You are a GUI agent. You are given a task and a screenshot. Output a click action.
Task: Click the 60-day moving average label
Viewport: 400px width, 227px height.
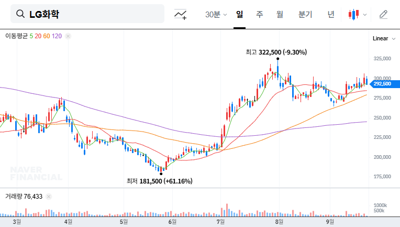(47, 36)
